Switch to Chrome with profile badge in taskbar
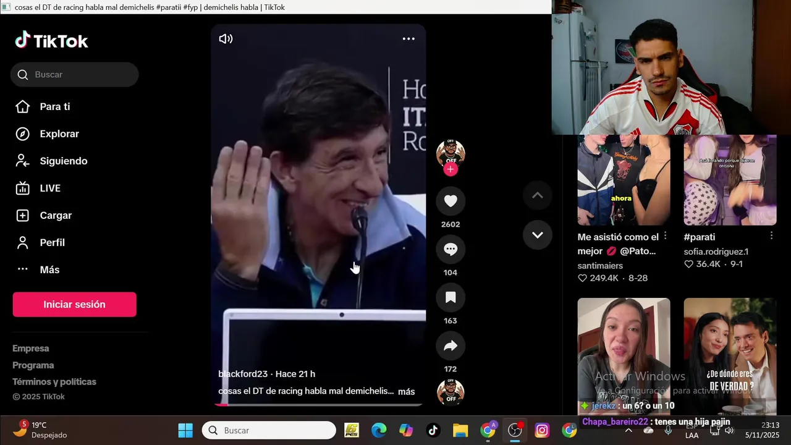 click(x=488, y=430)
